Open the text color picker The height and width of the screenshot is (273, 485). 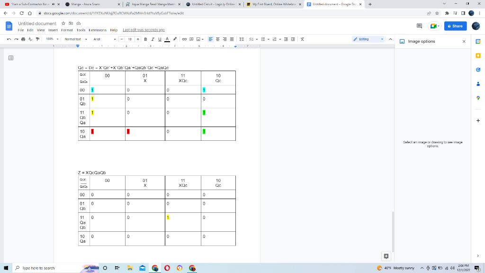tap(166, 39)
